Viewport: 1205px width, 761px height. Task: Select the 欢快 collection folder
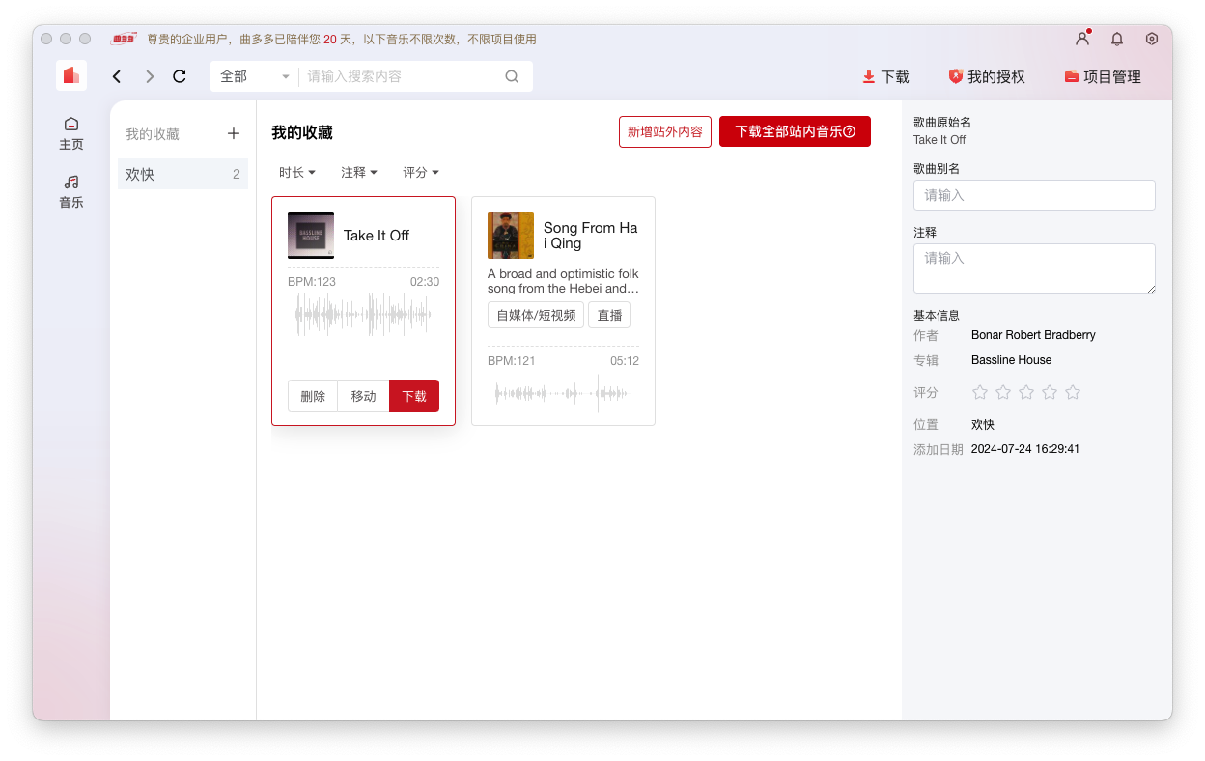tap(182, 174)
